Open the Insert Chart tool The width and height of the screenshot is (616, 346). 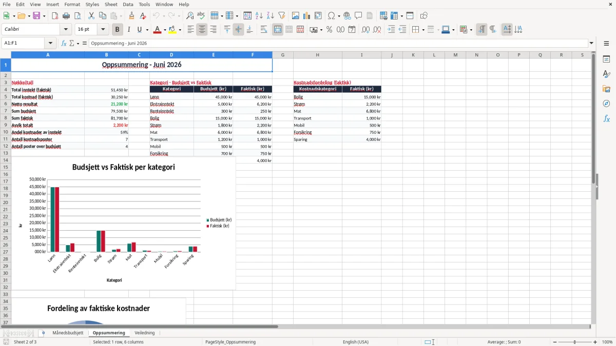(x=306, y=16)
